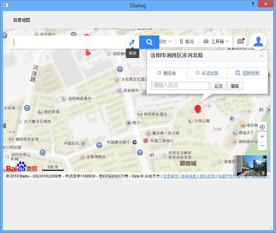The height and width of the screenshot is (233, 276).
Task: Open the 全景 panorama thumbnail
Action: (x=252, y=166)
